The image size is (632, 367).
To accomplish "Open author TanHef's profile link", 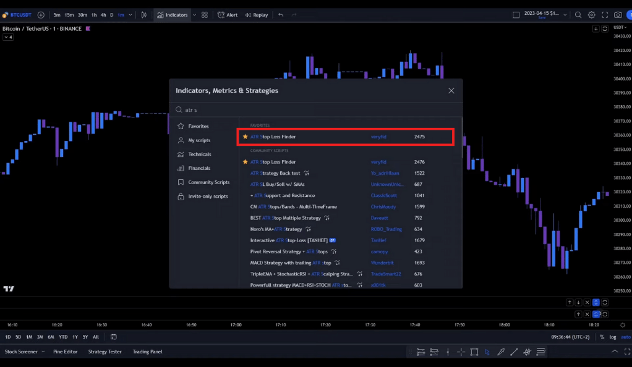I will click(378, 240).
